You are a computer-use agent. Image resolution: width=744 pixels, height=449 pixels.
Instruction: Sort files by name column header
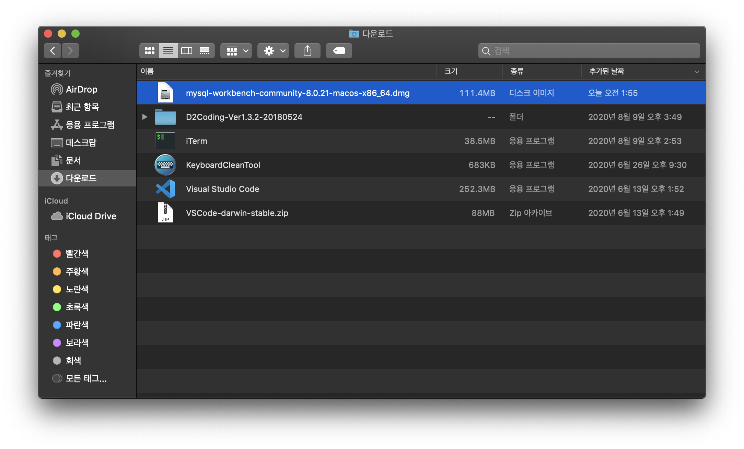pos(148,71)
